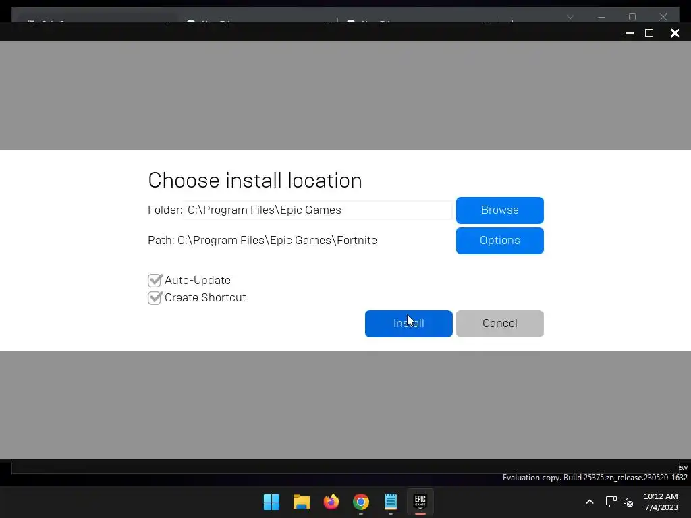Open the Windows Start menu
Image resolution: width=691 pixels, height=518 pixels.
271,502
